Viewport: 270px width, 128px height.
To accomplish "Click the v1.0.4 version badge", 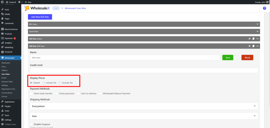I will pos(56,8).
